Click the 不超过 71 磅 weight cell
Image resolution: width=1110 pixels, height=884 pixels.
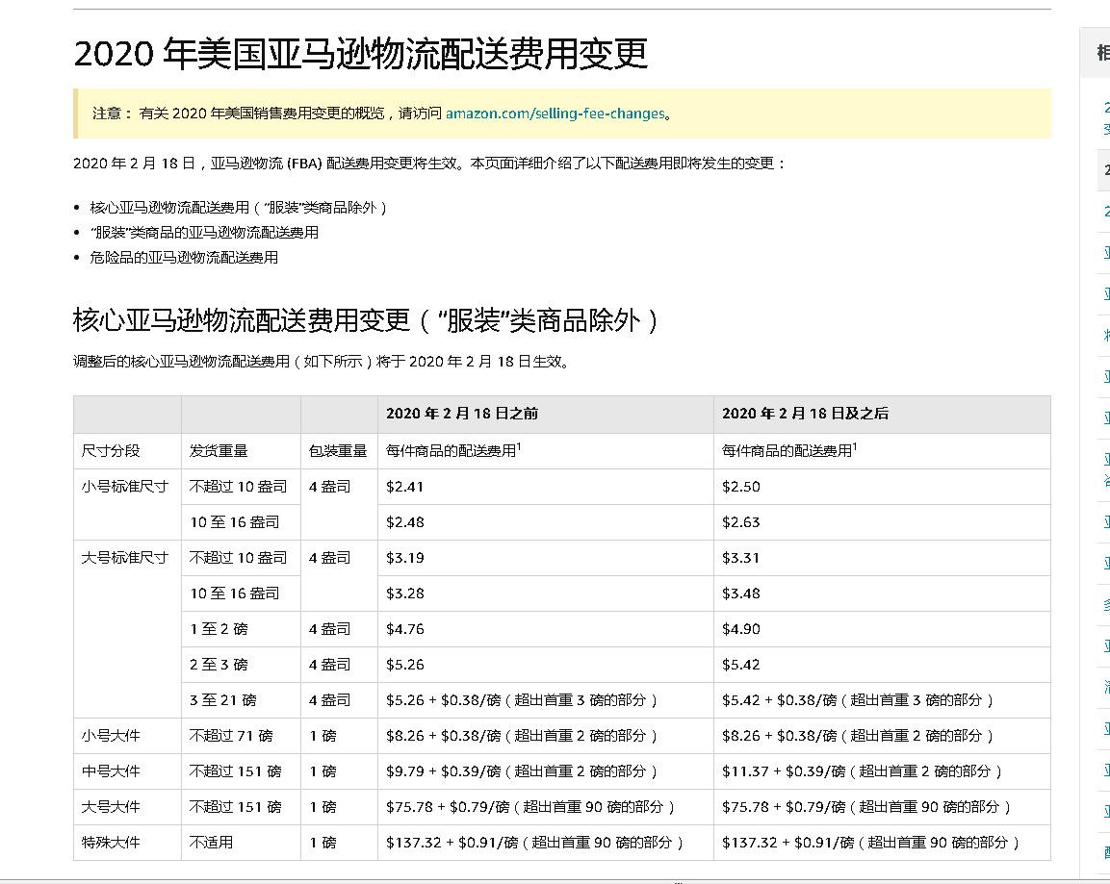click(231, 736)
